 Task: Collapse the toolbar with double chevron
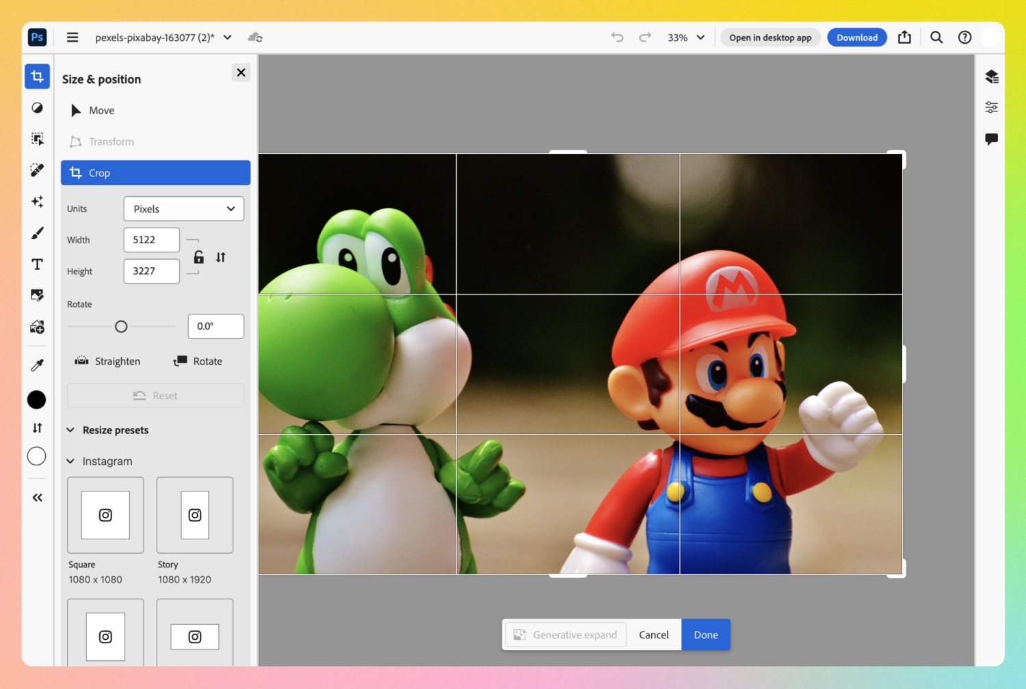coord(37,498)
